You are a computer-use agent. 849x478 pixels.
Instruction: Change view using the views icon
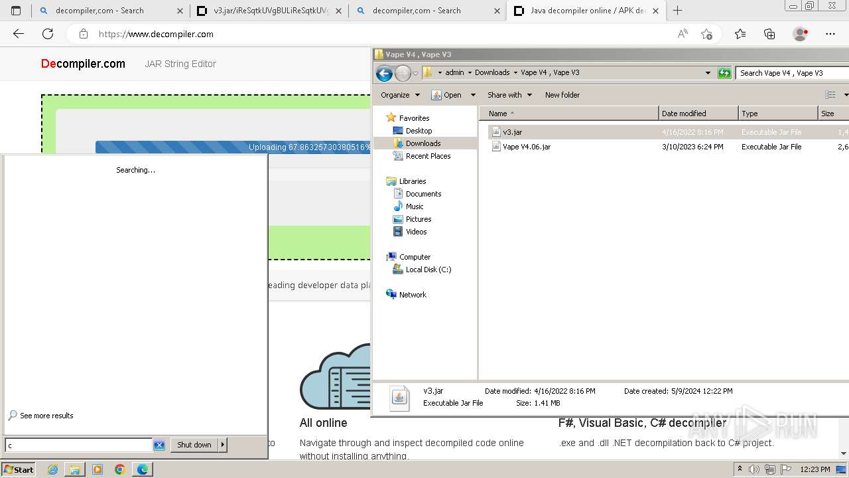[x=830, y=95]
